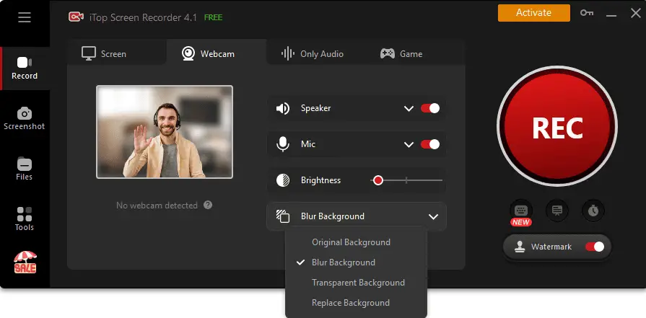Click the speaker volume icon
This screenshot has height=318, width=646.
point(283,109)
